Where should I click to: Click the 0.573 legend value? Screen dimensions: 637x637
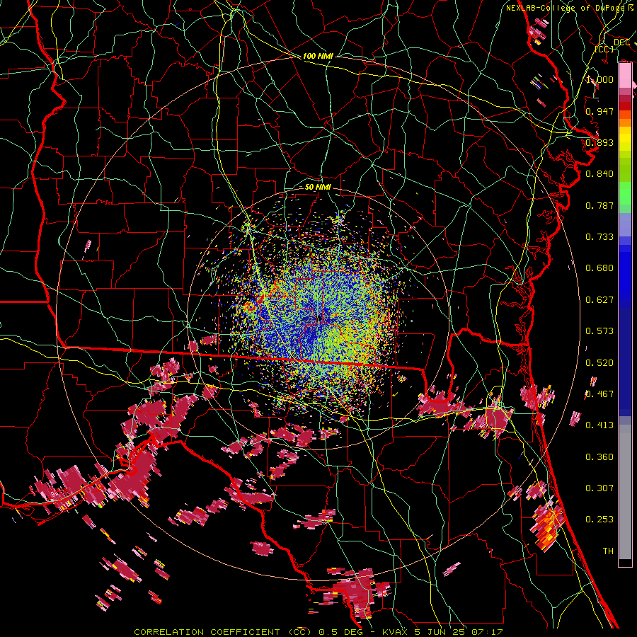coord(599,331)
